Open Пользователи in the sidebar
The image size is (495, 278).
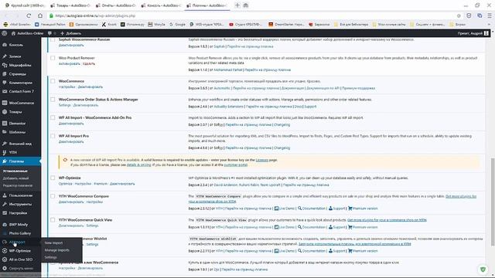[21, 195]
